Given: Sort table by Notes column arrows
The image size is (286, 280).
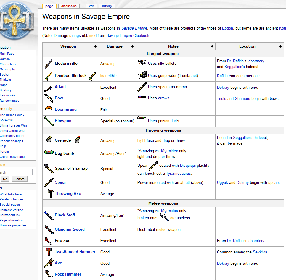Looking at the screenshot, I should tap(212, 46).
